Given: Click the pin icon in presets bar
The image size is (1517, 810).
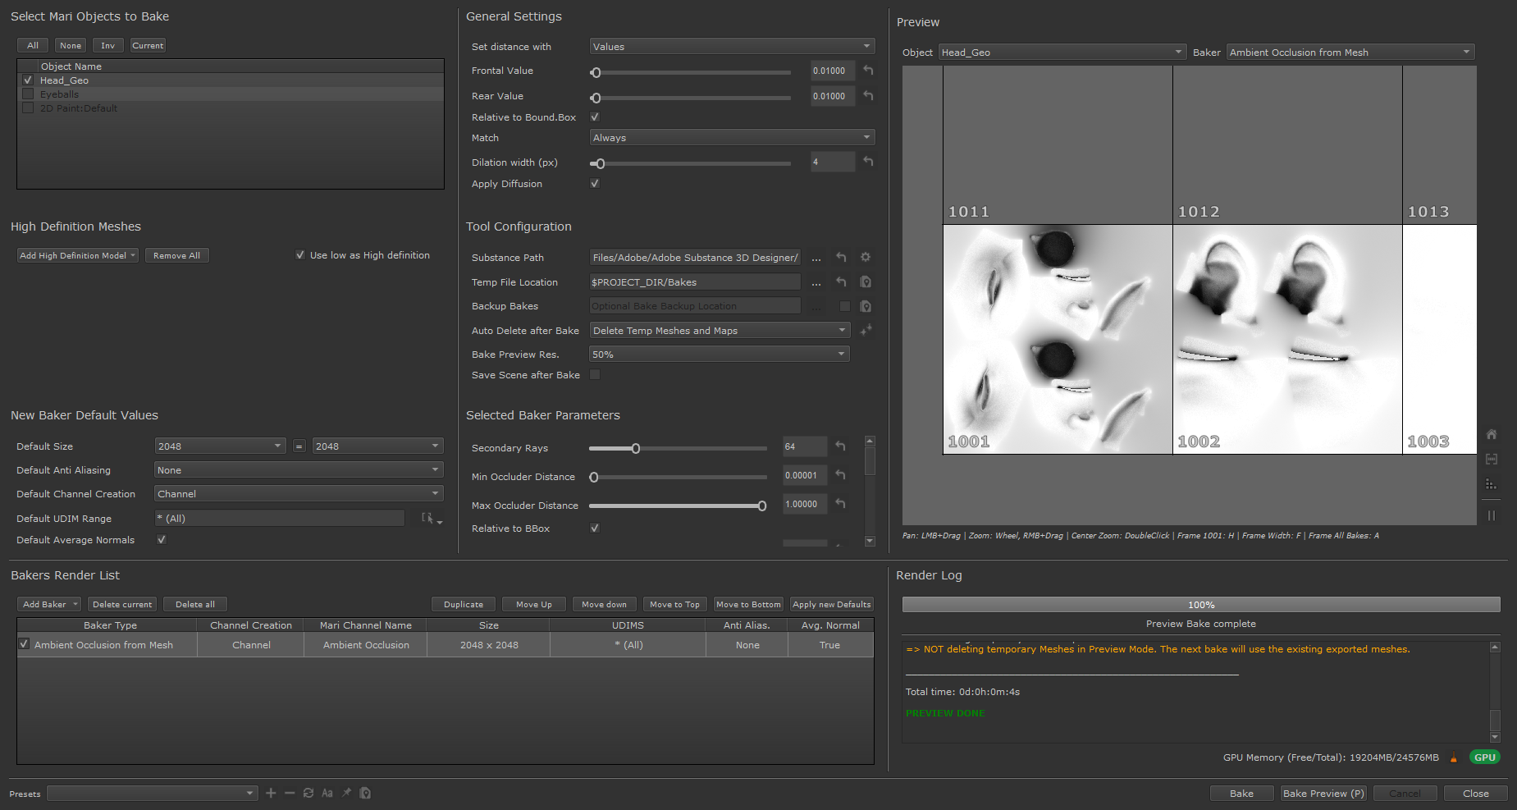Looking at the screenshot, I should tap(346, 793).
